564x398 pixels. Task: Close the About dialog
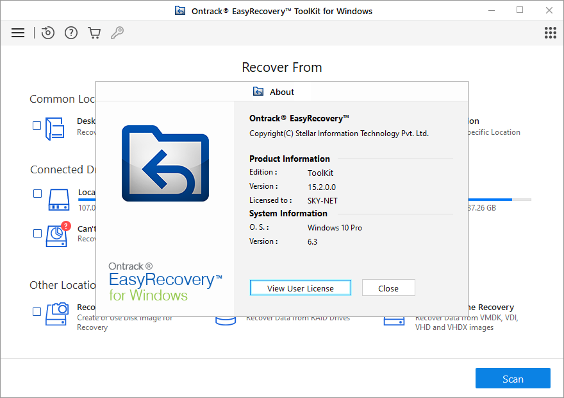coord(388,288)
